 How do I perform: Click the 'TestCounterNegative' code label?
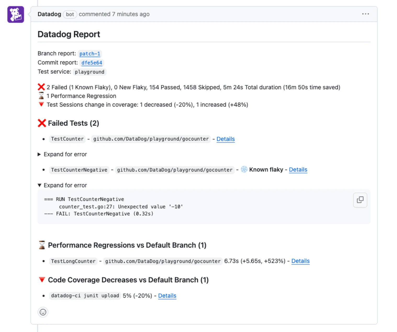[x=79, y=170]
